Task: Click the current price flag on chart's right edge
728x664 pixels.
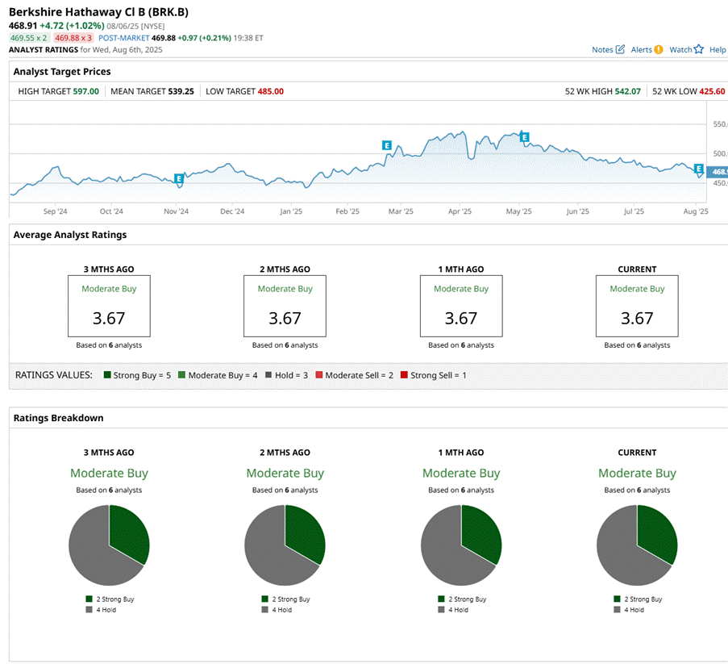Action: 718,172
